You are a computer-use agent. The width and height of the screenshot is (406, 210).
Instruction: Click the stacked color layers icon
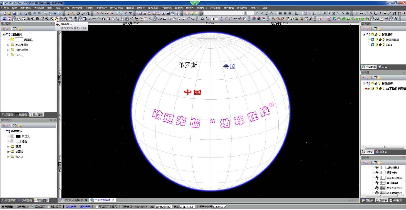tap(254, 19)
